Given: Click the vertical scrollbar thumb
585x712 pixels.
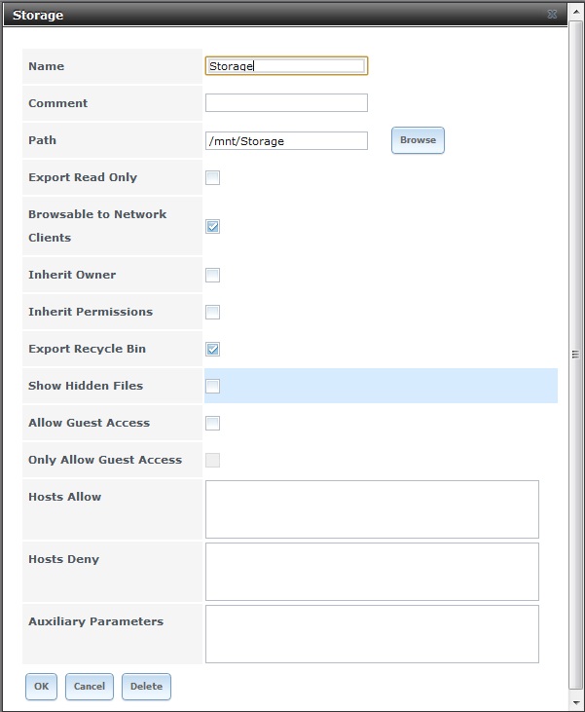Looking at the screenshot, I should (576, 355).
